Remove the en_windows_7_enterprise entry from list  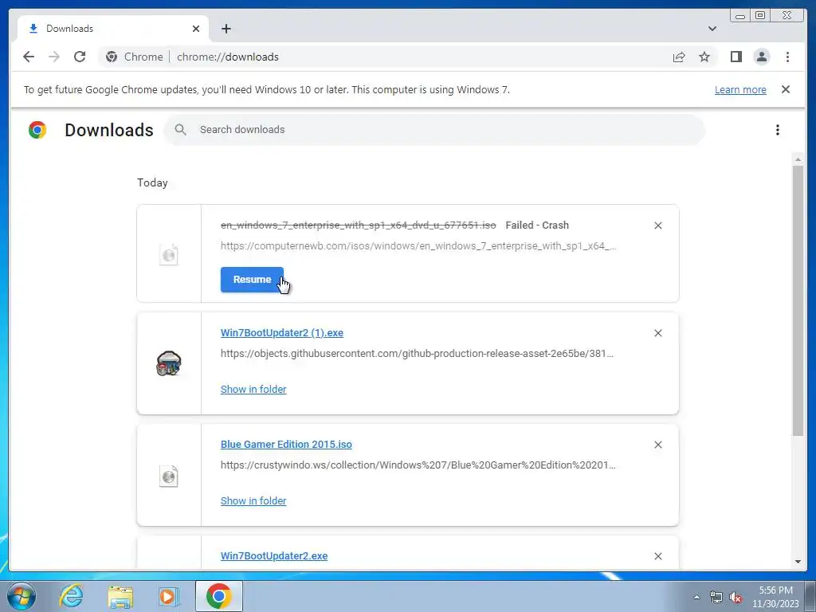coord(657,226)
